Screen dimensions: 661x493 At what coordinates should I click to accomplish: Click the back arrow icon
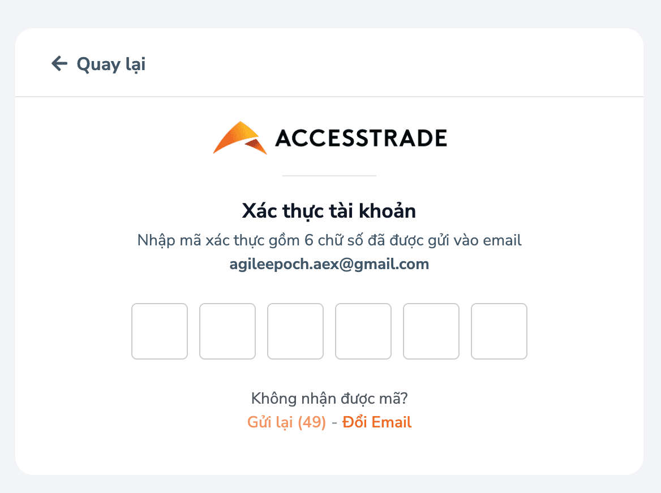pos(59,64)
